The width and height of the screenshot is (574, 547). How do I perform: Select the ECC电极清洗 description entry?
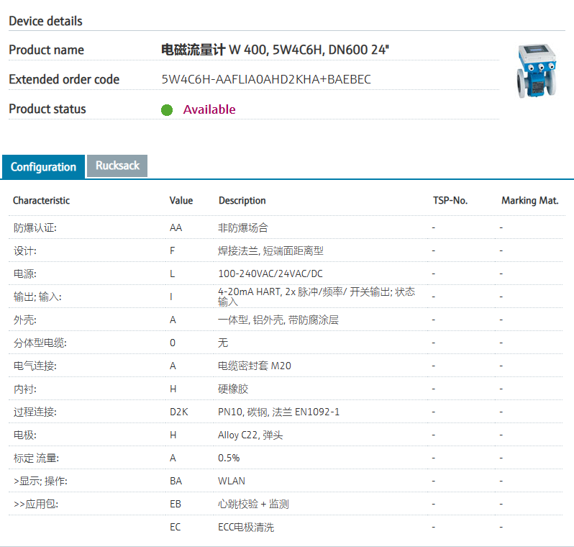(x=246, y=527)
